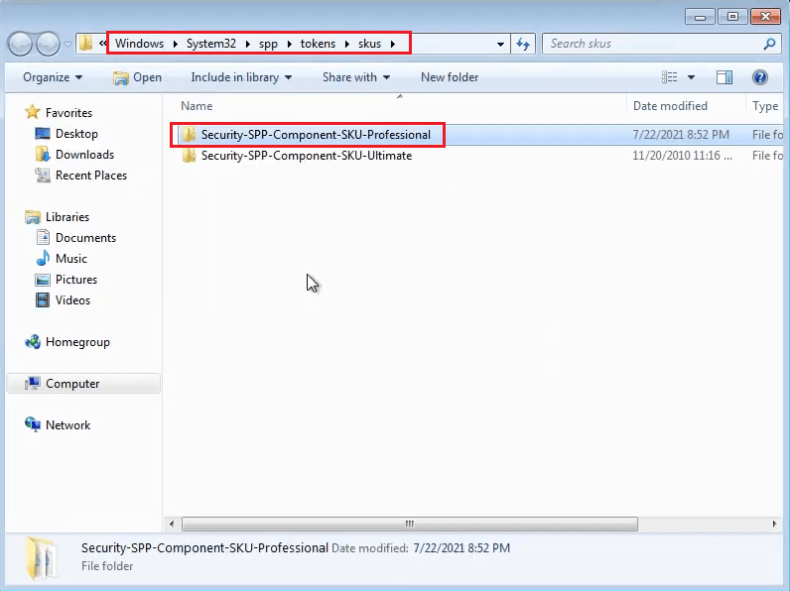The height and width of the screenshot is (591, 790).
Task: Expand the arrow after skus breadcrumb
Action: pos(392,44)
